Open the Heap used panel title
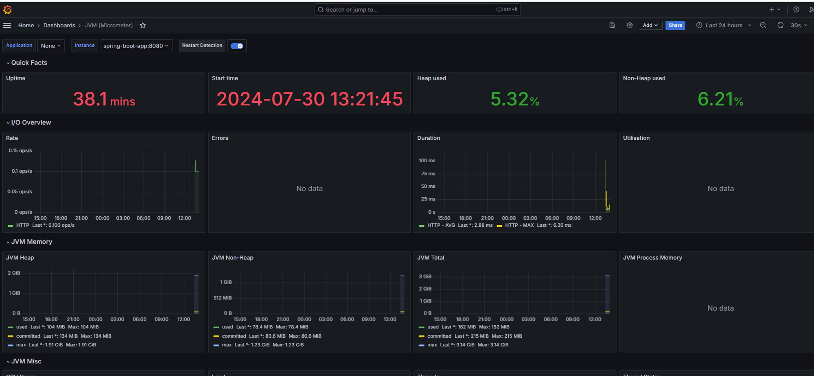 tap(431, 78)
